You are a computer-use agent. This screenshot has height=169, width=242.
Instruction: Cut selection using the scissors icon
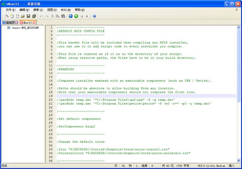tap(52, 16)
